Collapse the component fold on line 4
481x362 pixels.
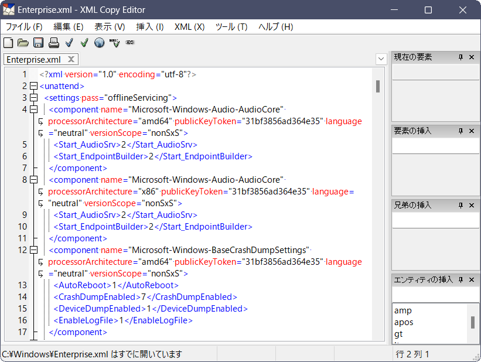click(x=34, y=109)
